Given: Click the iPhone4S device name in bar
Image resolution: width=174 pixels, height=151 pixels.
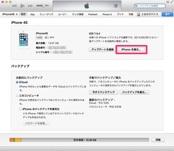Looking at the screenshot, I should 8,14.
